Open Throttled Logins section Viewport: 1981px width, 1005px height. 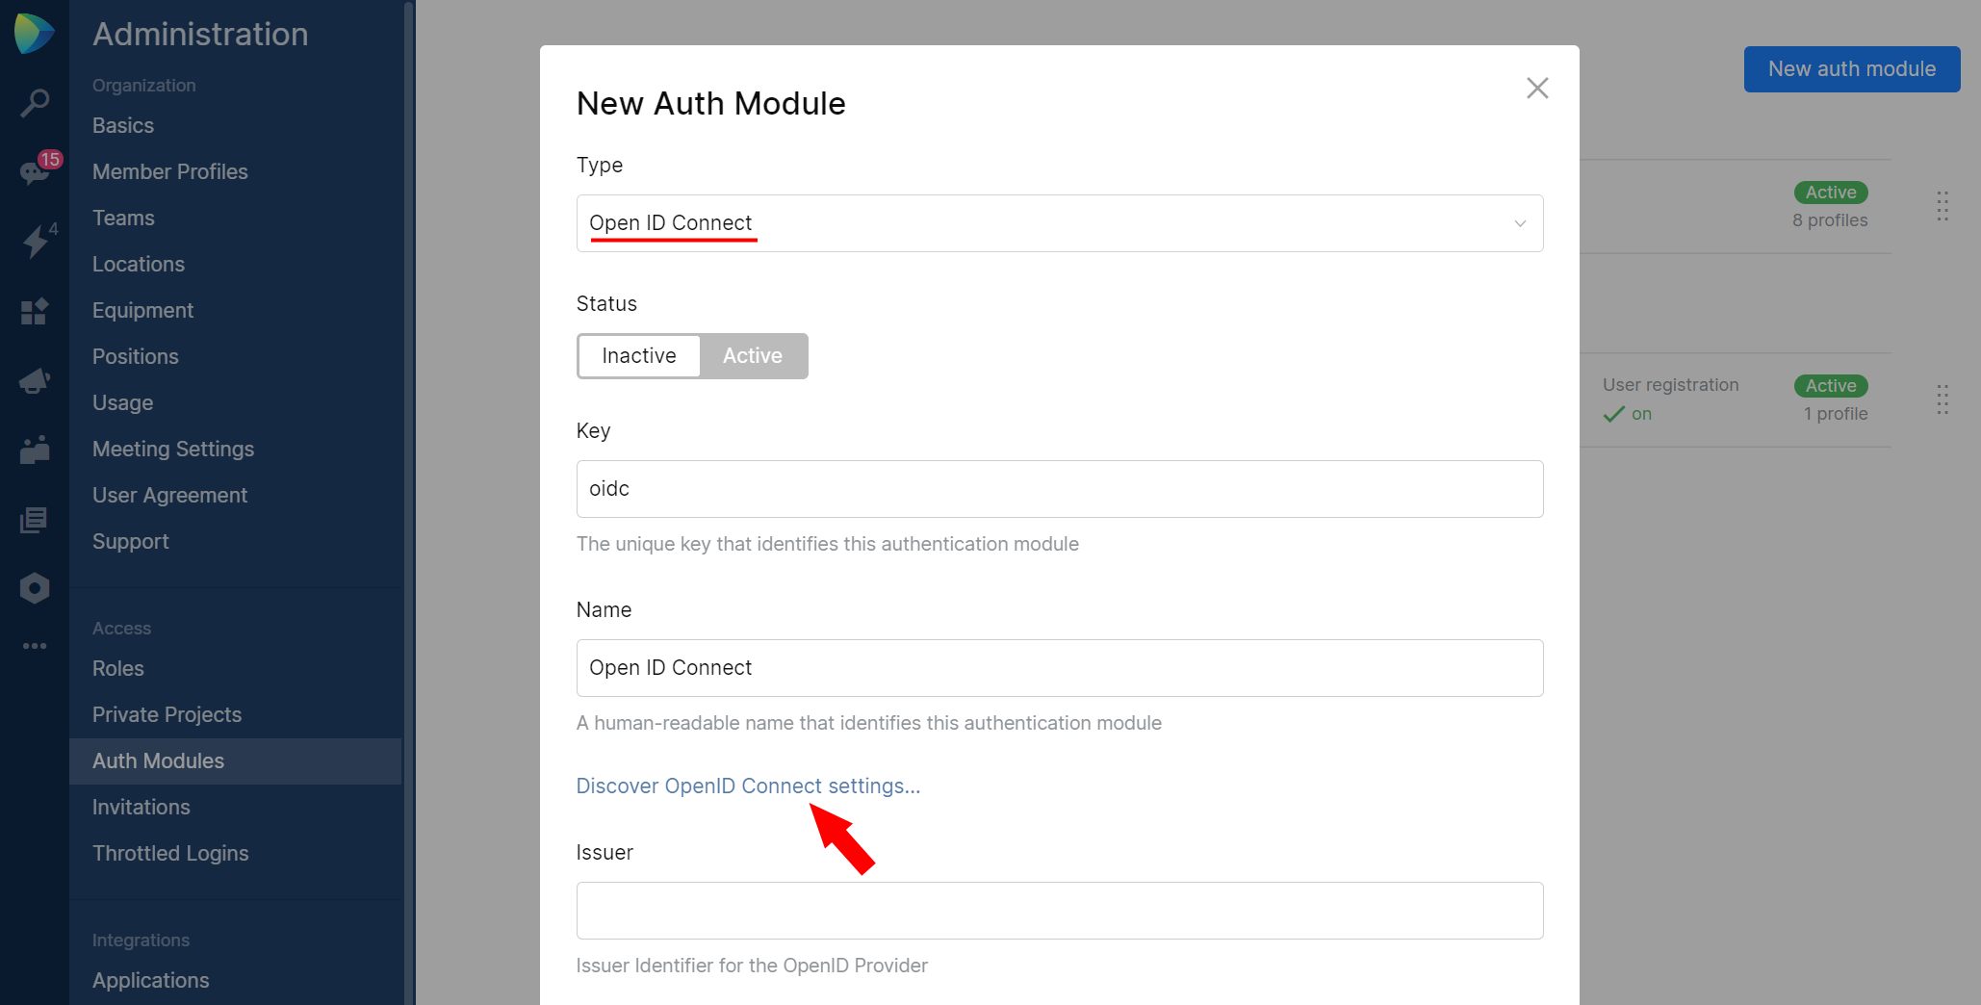point(169,853)
